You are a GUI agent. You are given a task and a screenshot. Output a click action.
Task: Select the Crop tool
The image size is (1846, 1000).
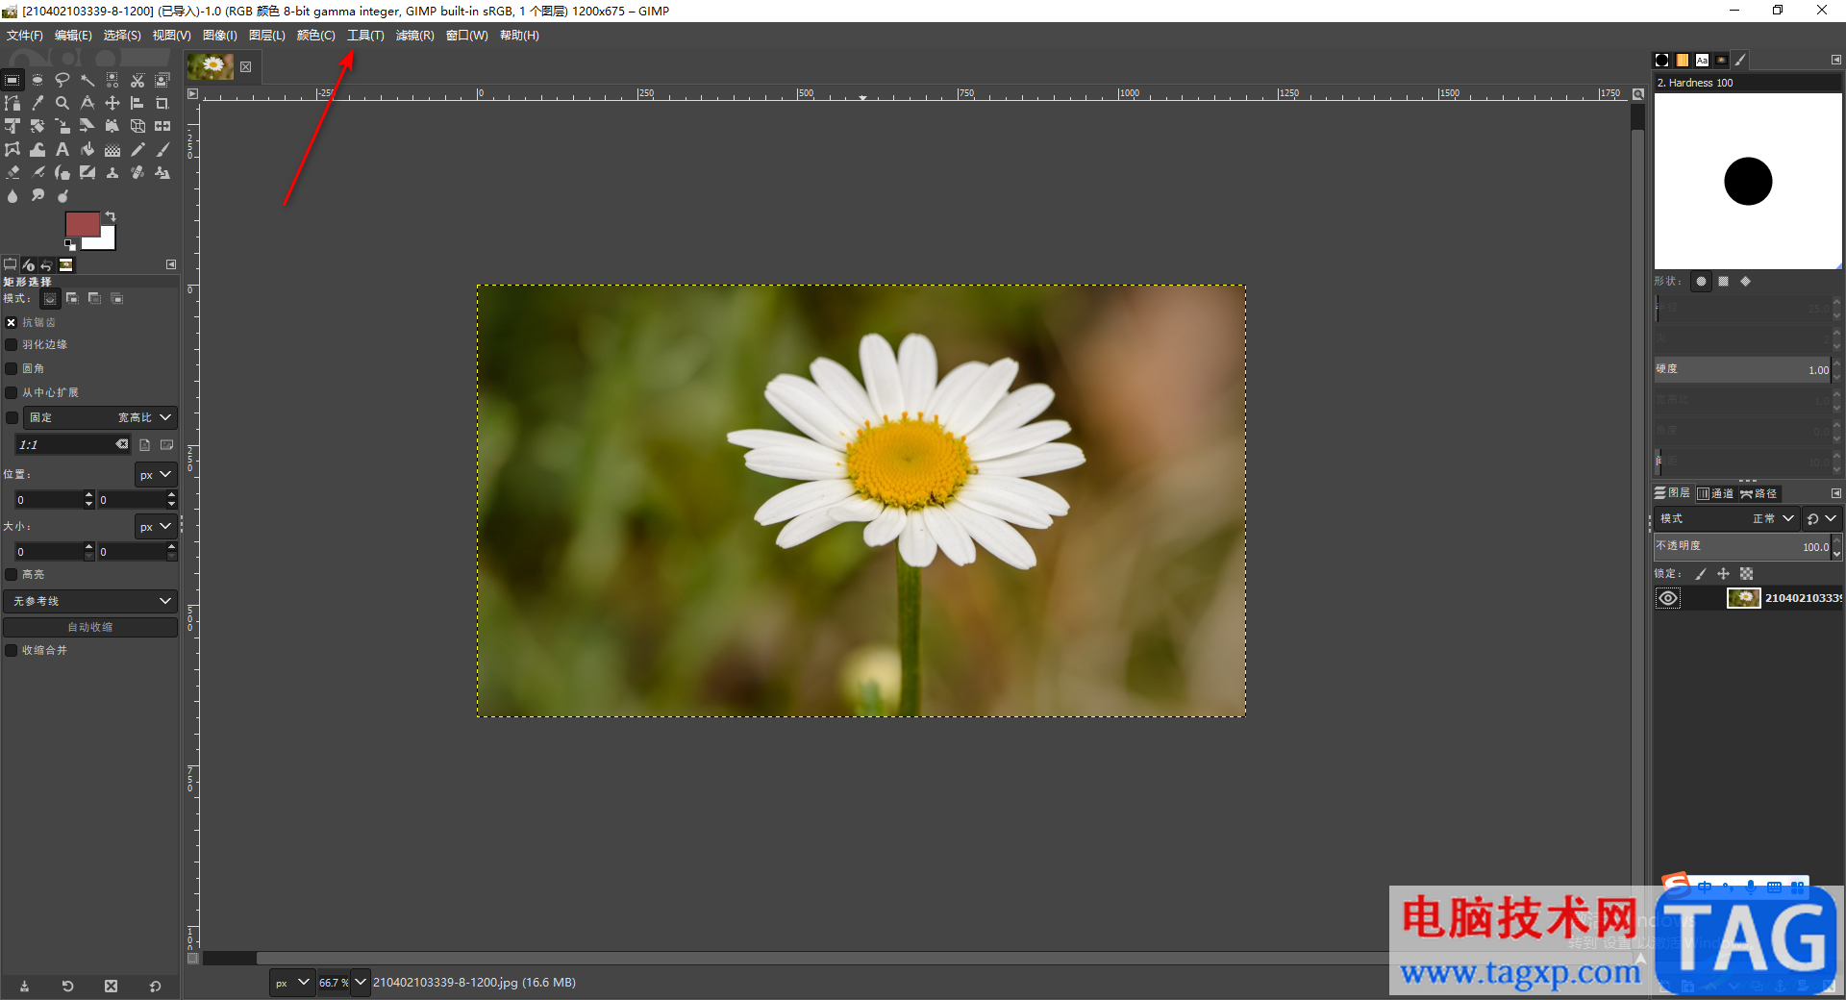(162, 103)
